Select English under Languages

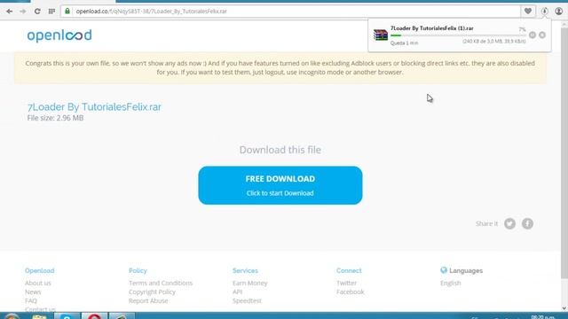(451, 283)
